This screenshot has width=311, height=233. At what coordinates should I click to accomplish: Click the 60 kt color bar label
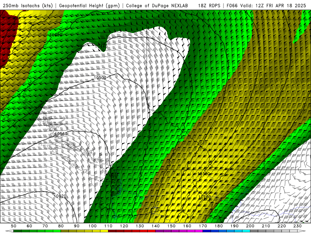point(30,226)
